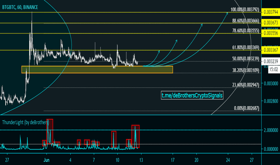
Task: Select the 100.00%(0.003792) Fibonacci level label
Action: pos(245,10)
